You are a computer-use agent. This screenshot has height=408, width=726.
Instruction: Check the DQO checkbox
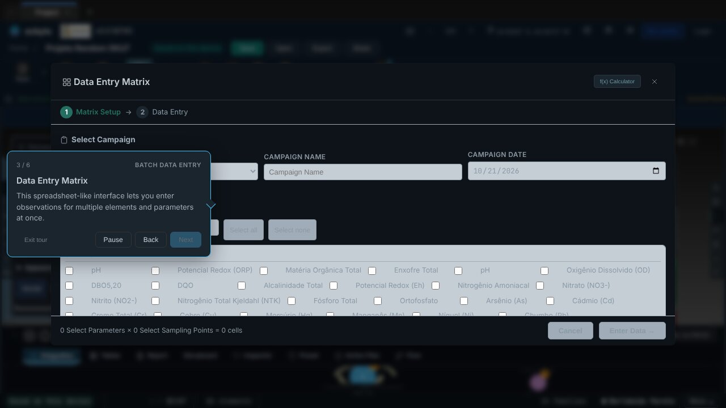[155, 286]
